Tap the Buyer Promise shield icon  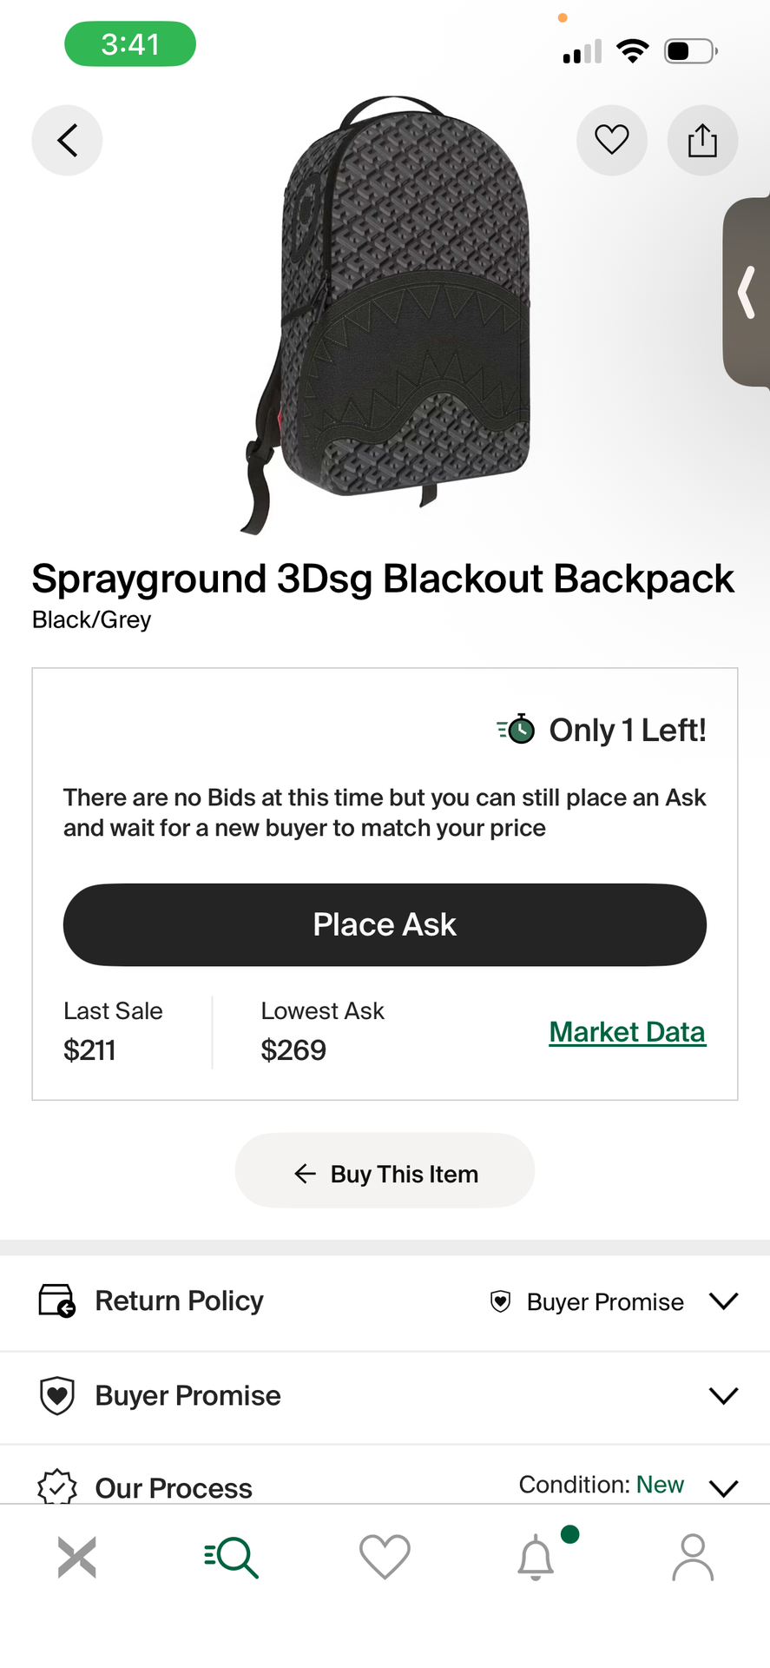pyautogui.click(x=56, y=1395)
